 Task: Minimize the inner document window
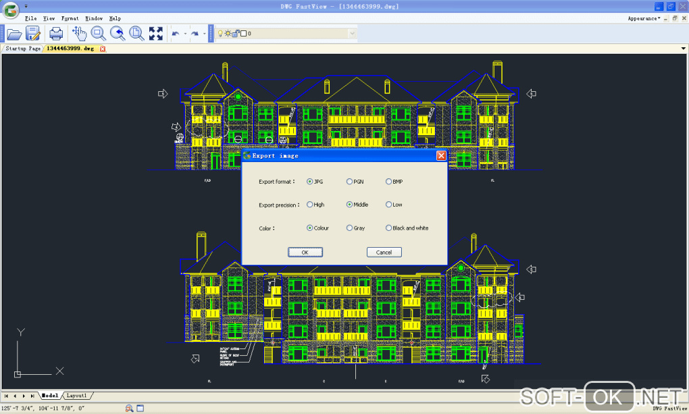[x=666, y=18]
